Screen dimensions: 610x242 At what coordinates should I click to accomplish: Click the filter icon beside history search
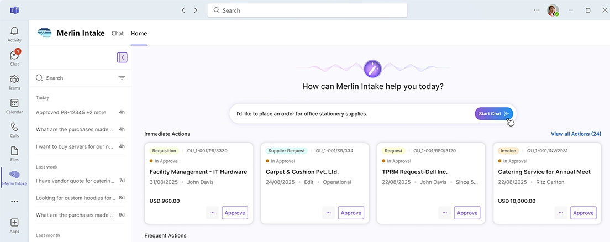(122, 78)
